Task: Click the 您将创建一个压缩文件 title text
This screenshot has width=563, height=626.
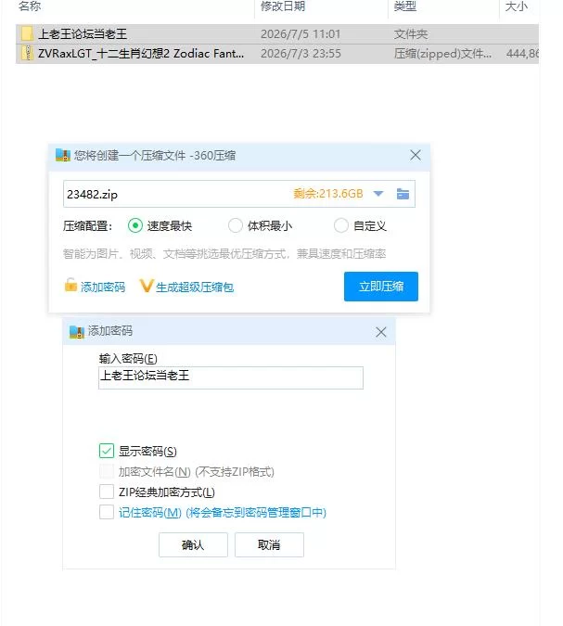Action: (x=155, y=155)
